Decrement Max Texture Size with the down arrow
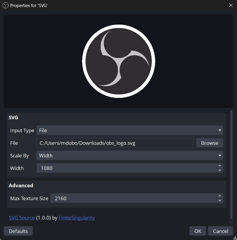The height and width of the screenshot is (240, 237). 220,200
